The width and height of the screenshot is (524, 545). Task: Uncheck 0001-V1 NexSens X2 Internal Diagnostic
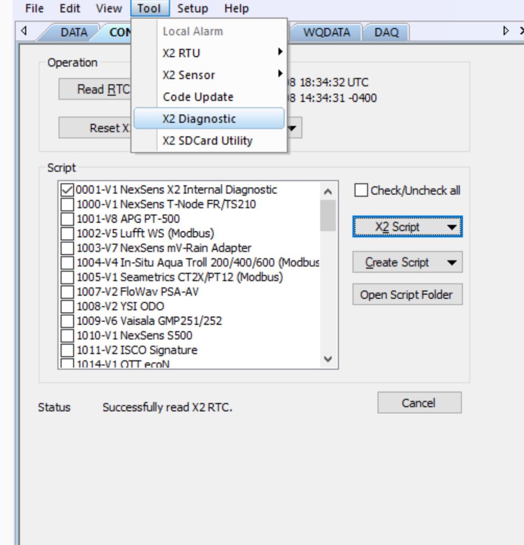(x=67, y=190)
